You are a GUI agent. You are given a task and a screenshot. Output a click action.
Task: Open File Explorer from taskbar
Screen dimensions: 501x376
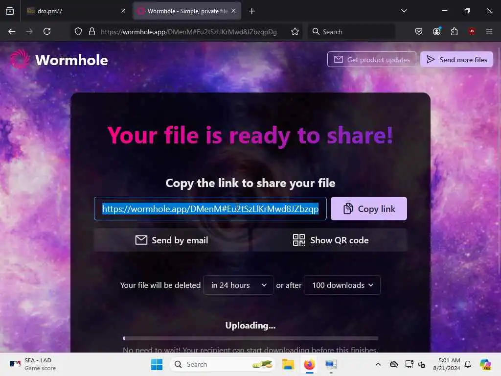288,364
